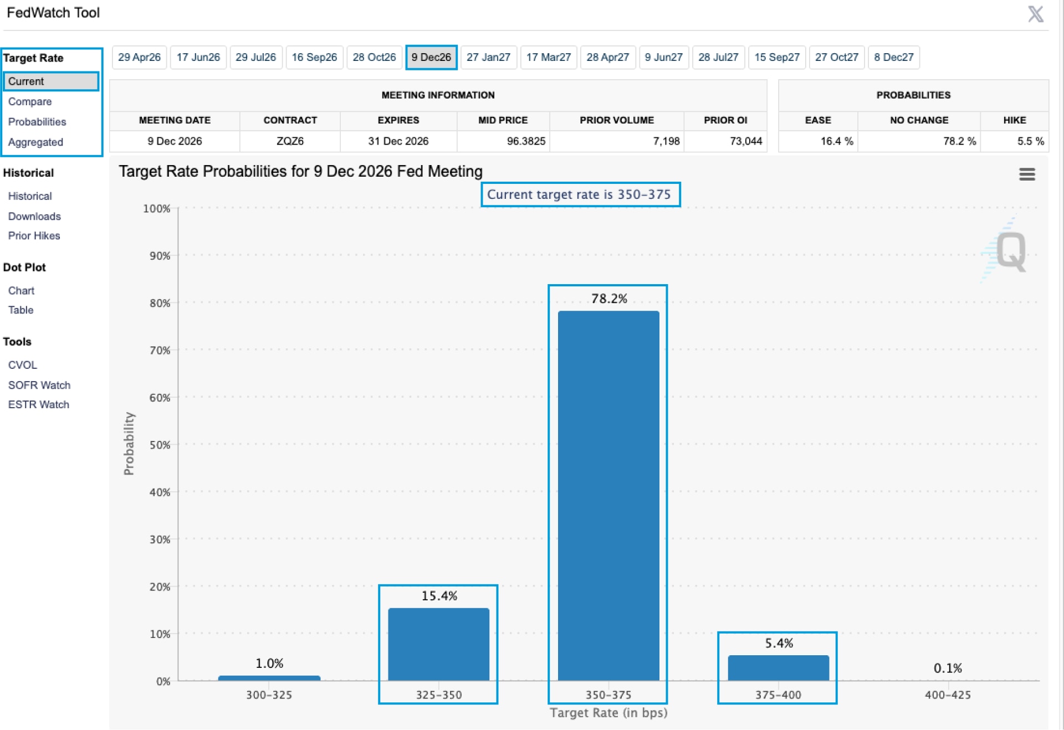Select the 8 Dec27 meeting tab
The height and width of the screenshot is (730, 1064).
pyautogui.click(x=894, y=57)
